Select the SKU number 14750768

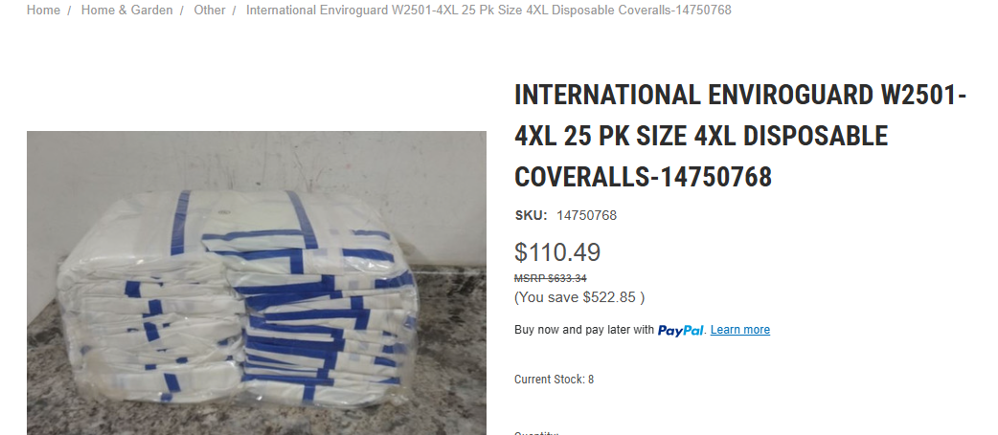(x=587, y=215)
